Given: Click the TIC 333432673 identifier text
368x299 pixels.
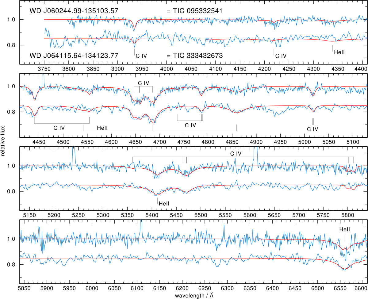Looking at the screenshot, I should pyautogui.click(x=194, y=56).
